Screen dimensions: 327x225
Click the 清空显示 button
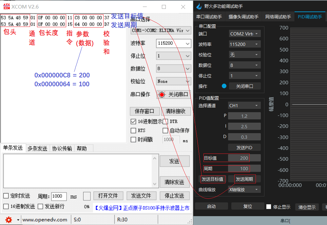pos(307,207)
